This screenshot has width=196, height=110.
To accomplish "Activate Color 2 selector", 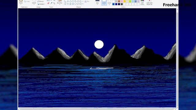I will point(109,2).
